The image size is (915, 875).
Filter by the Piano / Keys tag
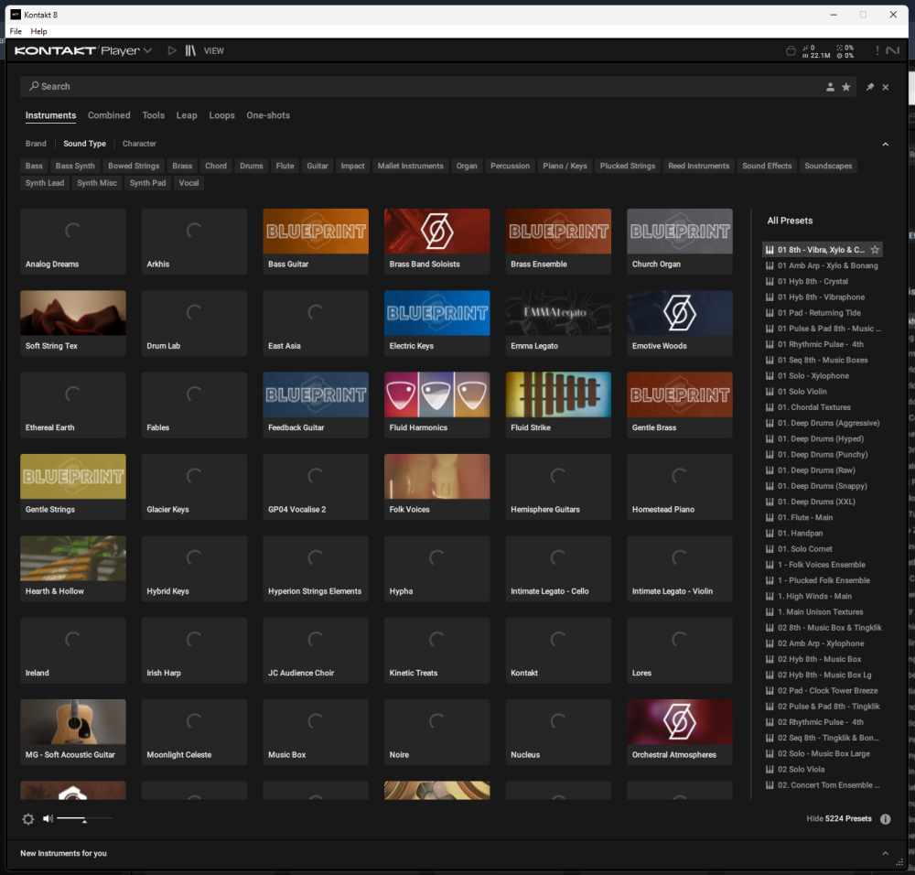[x=565, y=166]
